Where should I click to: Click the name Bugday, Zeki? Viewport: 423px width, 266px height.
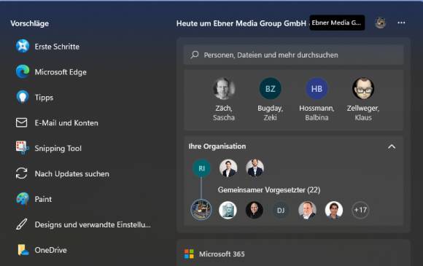pos(270,113)
